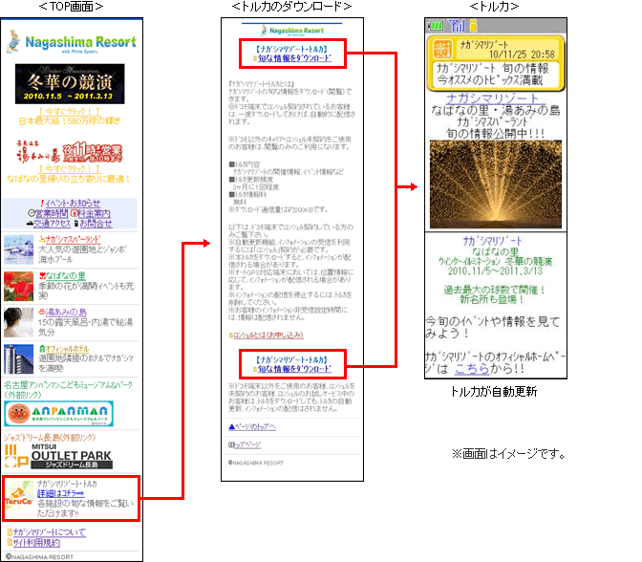Image resolution: width=642 pixels, height=562 pixels.
Task: Click the Nagashima Resort logo on TOP screen
Action: (72, 42)
